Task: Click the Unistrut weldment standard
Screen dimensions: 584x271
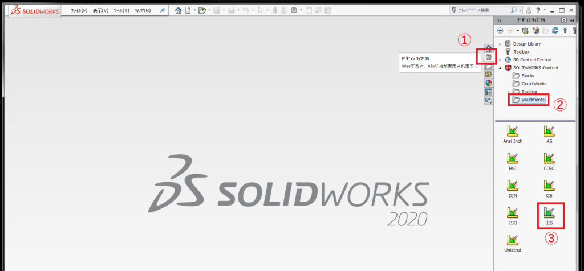Action: [x=513, y=243]
